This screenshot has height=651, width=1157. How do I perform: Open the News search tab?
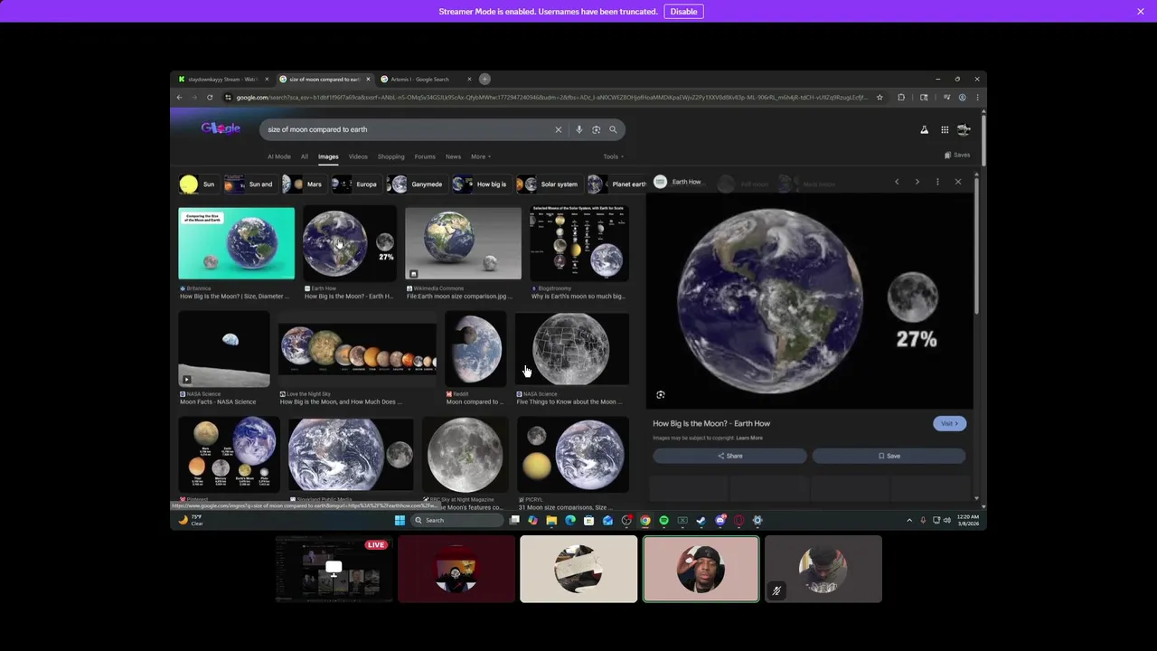pos(453,156)
